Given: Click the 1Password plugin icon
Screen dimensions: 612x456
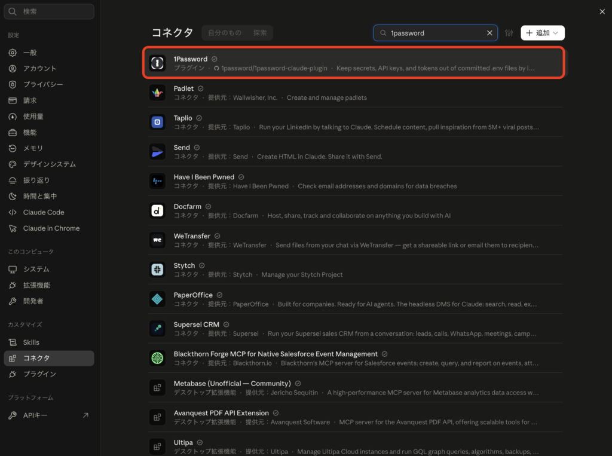Looking at the screenshot, I should 157,63.
